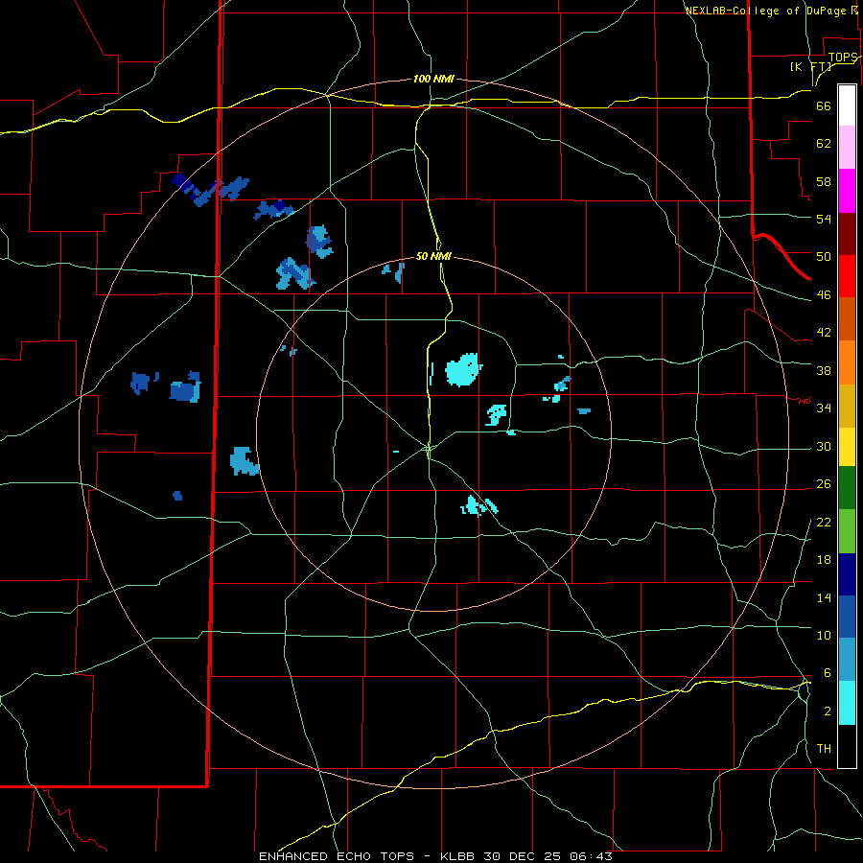Select the 54 legend value
Viewport: 863px width, 863px height.
824,219
